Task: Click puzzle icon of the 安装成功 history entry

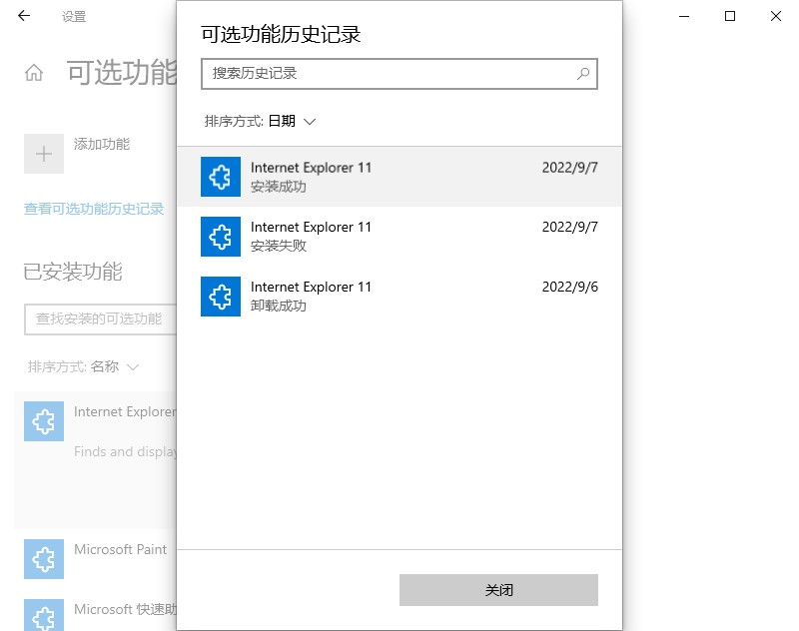Action: 220,177
